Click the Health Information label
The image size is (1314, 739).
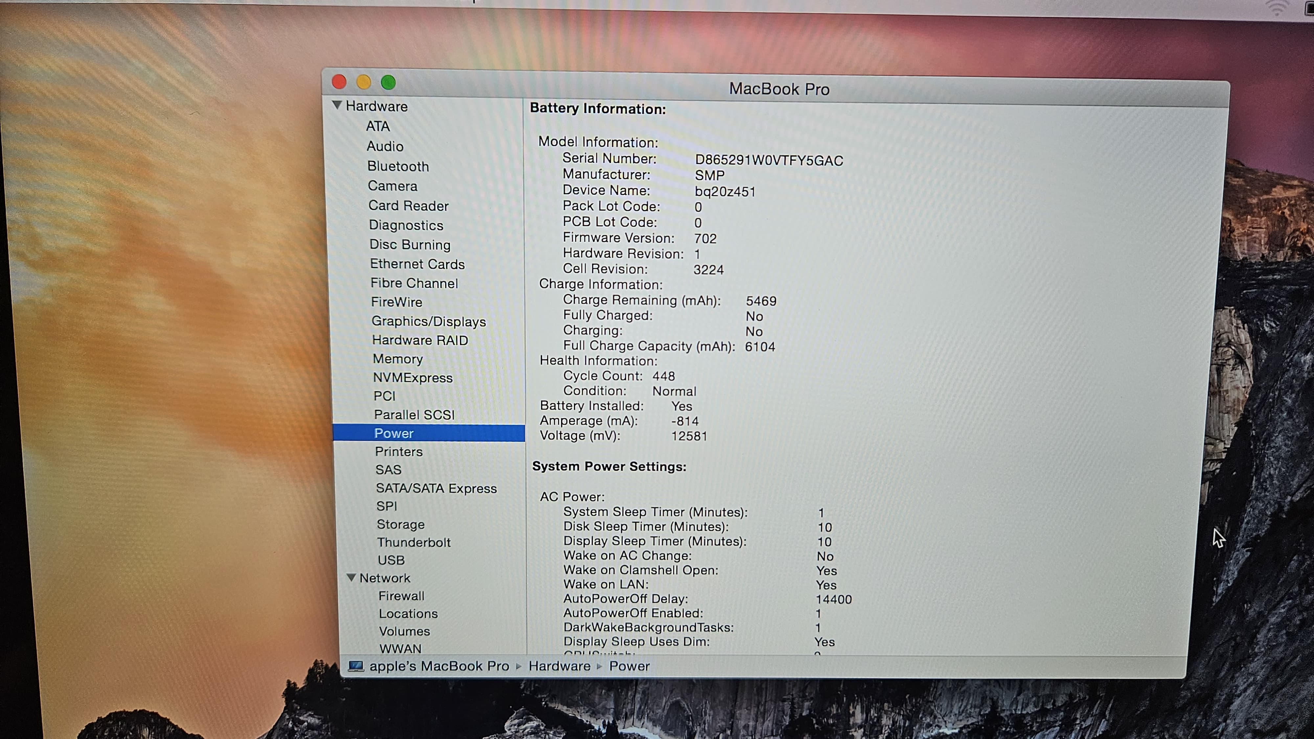pos(599,361)
